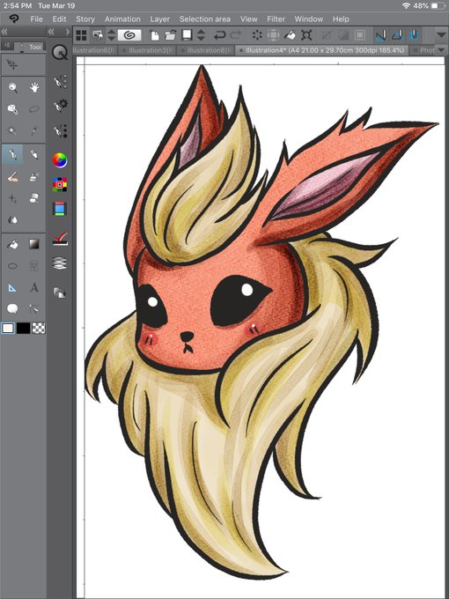The height and width of the screenshot is (599, 449).
Task: Open the File menu
Action: pyautogui.click(x=36, y=19)
